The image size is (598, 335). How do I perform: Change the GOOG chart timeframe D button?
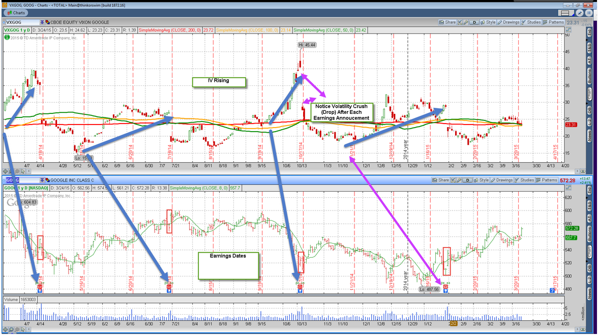tap(468, 180)
